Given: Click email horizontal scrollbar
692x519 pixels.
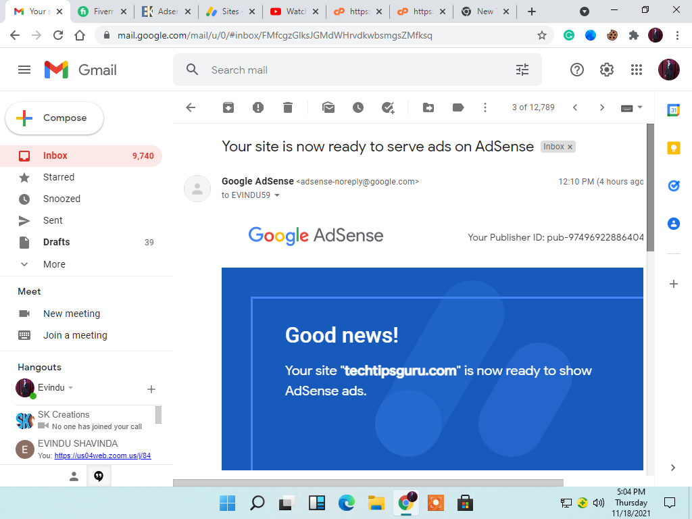Looking at the screenshot, I should point(368,483).
